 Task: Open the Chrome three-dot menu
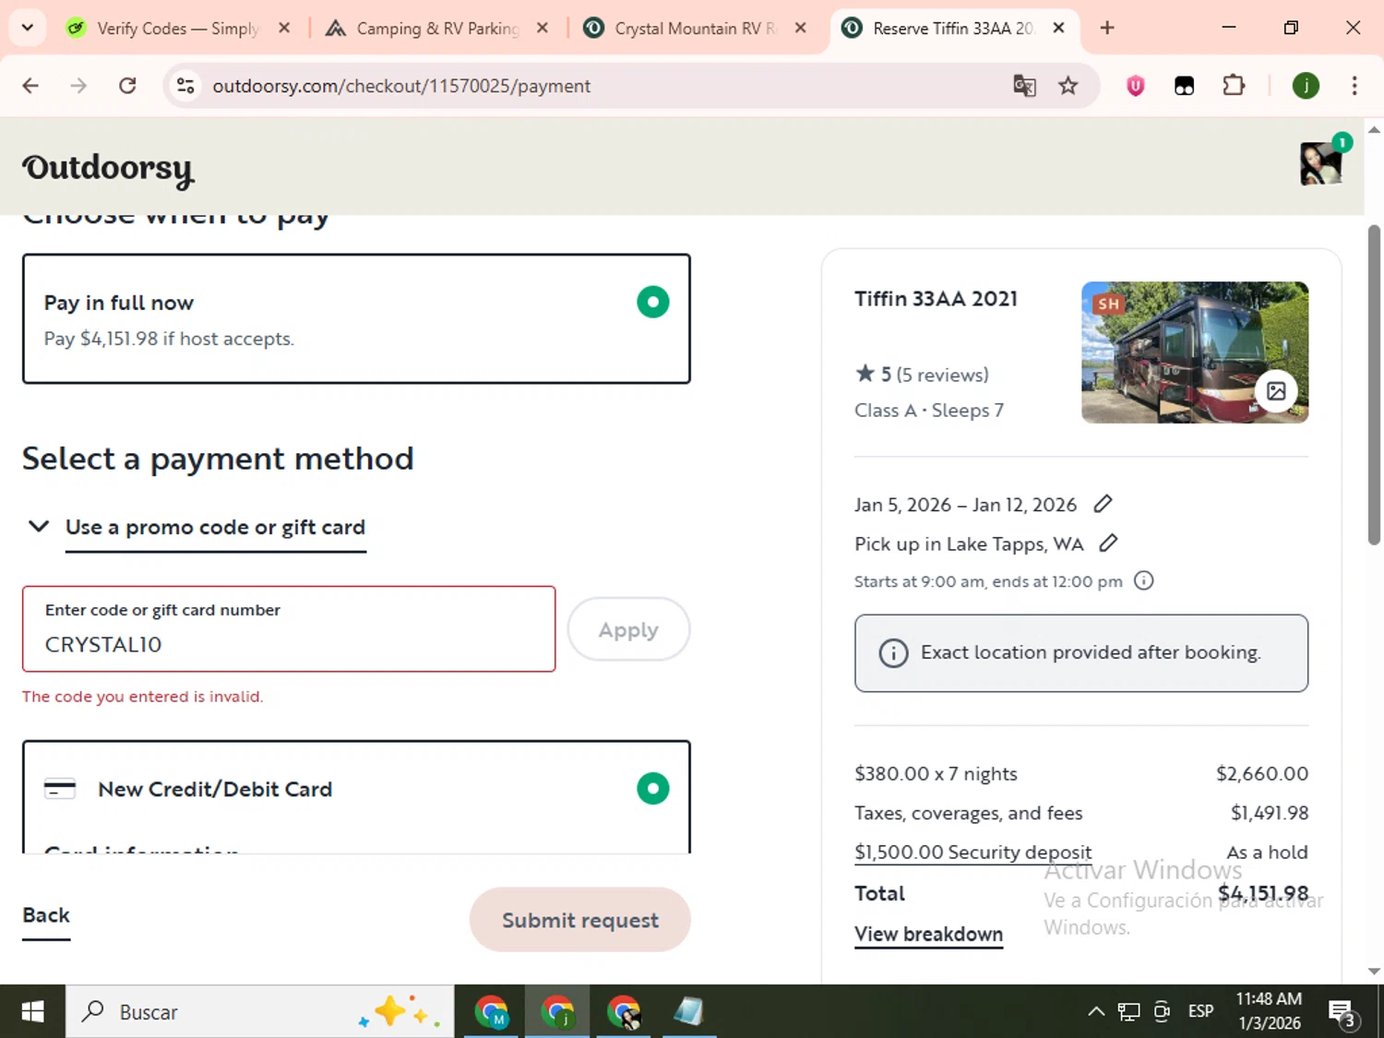[x=1354, y=86]
